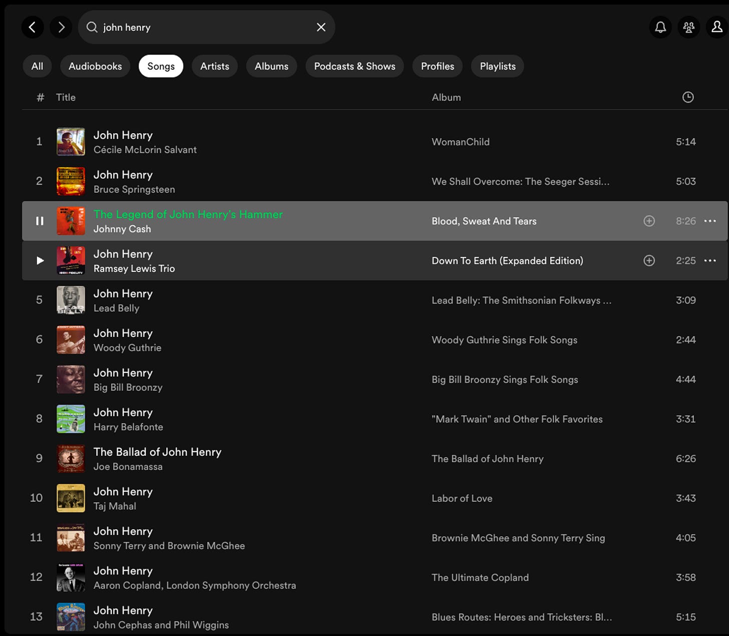This screenshot has height=636, width=729.
Task: Open London Symphony Orchestra artist link
Action: 231,585
